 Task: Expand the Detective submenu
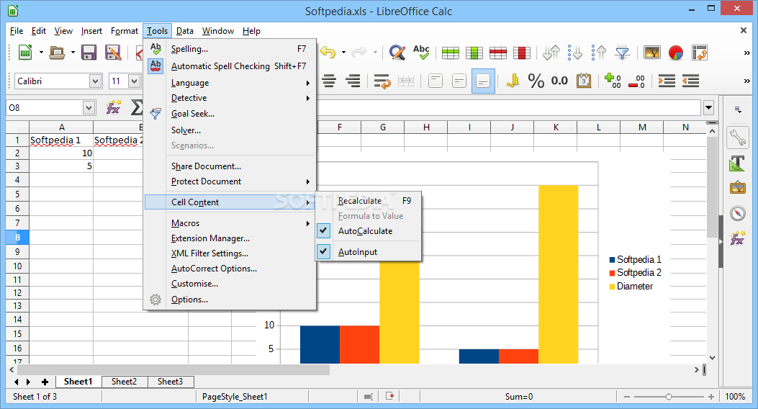click(x=230, y=98)
